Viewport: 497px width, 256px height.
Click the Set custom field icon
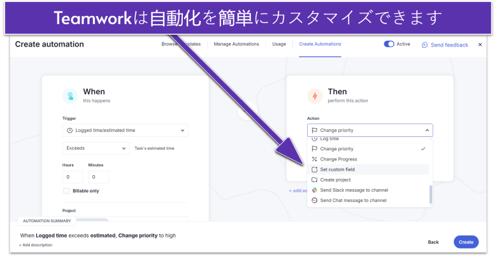(314, 169)
